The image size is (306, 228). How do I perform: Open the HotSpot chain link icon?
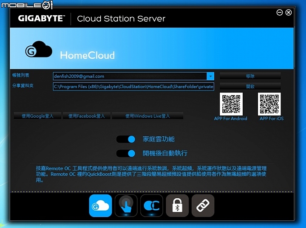pos(203,205)
